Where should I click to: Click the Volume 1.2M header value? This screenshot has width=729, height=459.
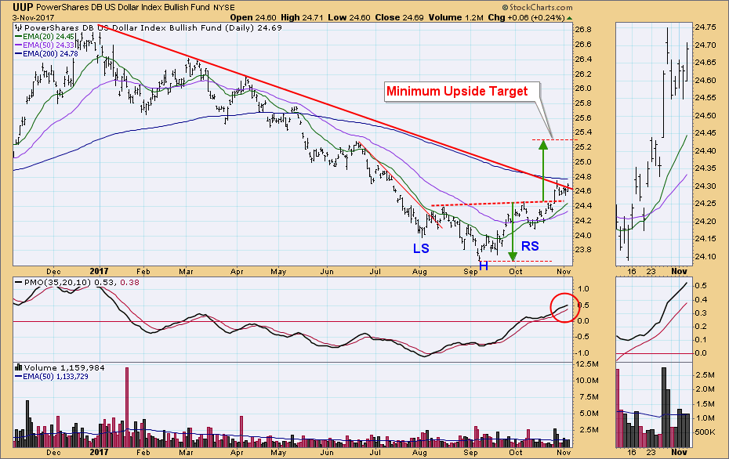[455, 18]
